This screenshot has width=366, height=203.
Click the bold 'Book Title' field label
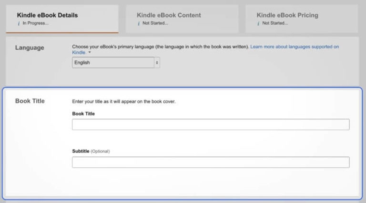[x=83, y=114]
